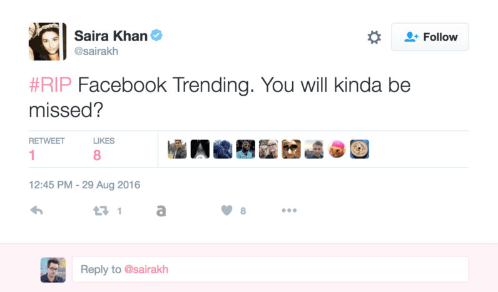Open the three-dots more options menu
Viewport: 498px width, 292px height.
289,211
